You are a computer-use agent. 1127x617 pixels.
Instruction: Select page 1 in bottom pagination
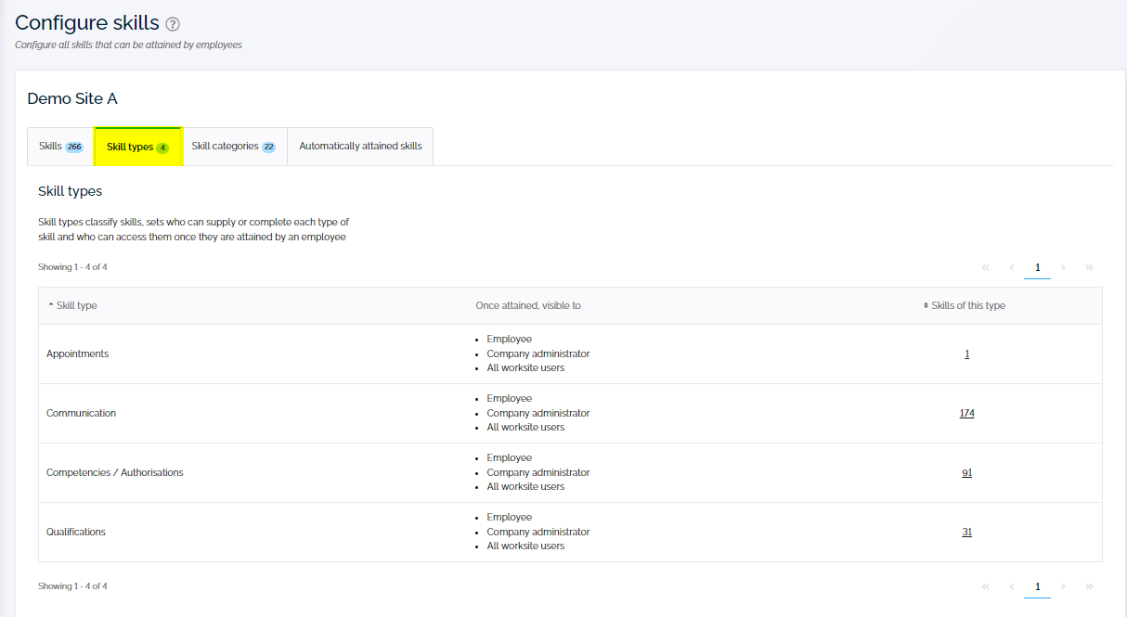(x=1037, y=586)
